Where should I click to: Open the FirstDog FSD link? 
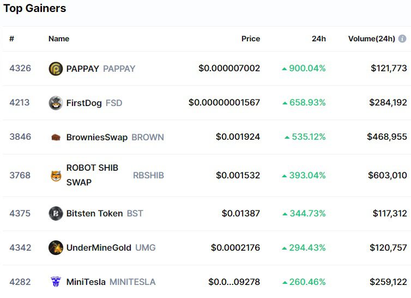[x=94, y=103]
